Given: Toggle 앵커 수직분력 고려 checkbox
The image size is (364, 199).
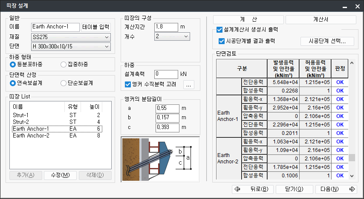Looking at the screenshot, I should click(127, 84).
